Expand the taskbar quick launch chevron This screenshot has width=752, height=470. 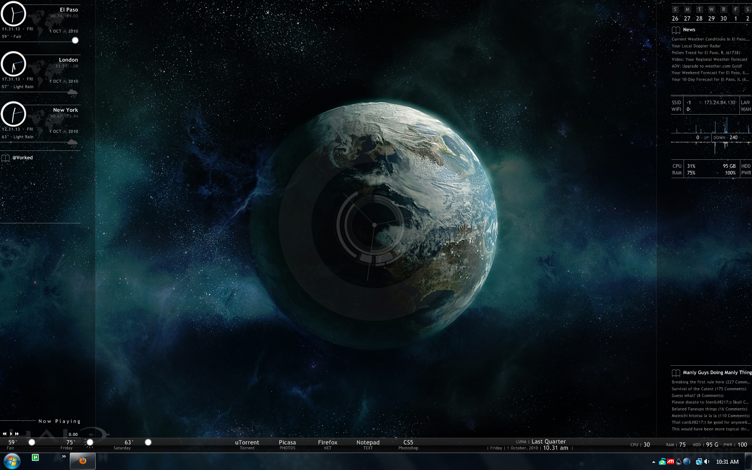[64, 457]
